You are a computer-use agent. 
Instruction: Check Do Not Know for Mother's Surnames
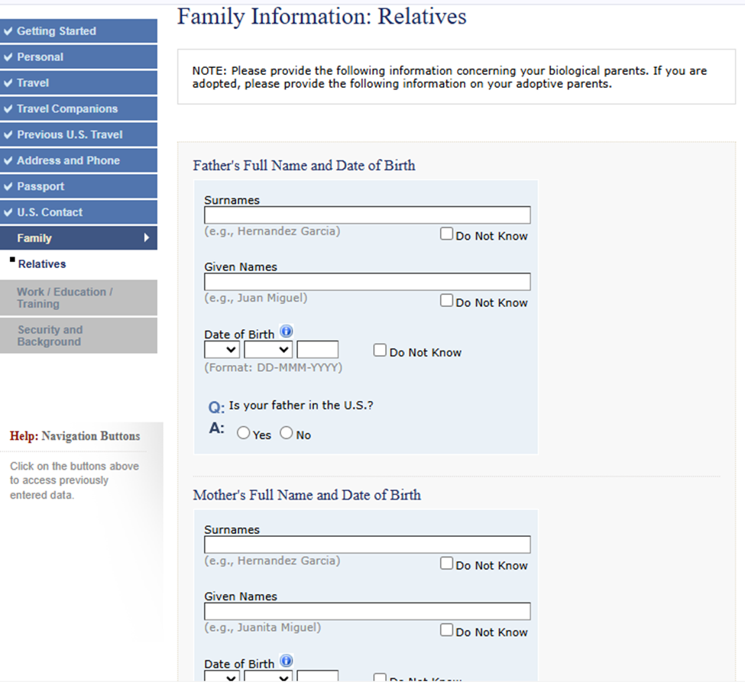[x=447, y=564]
